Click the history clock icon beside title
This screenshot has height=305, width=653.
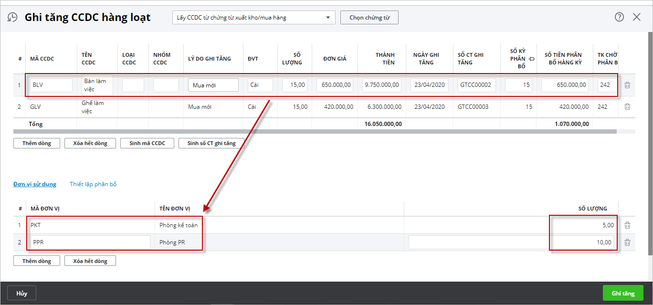pos(12,18)
